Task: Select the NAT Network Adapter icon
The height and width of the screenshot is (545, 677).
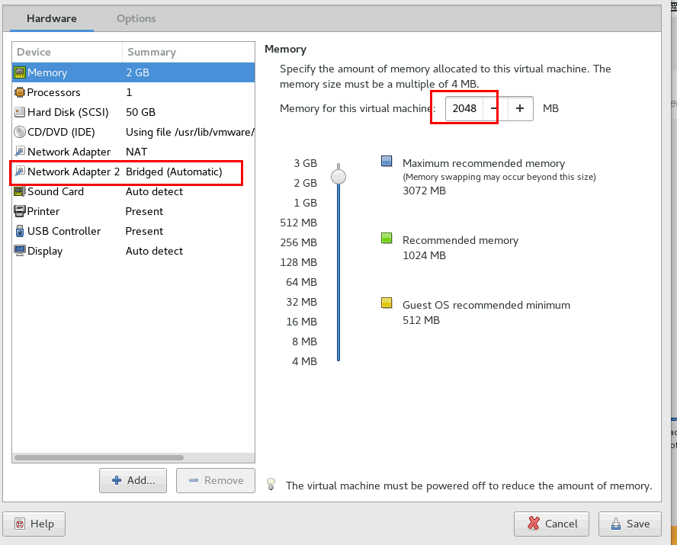Action: (19, 152)
